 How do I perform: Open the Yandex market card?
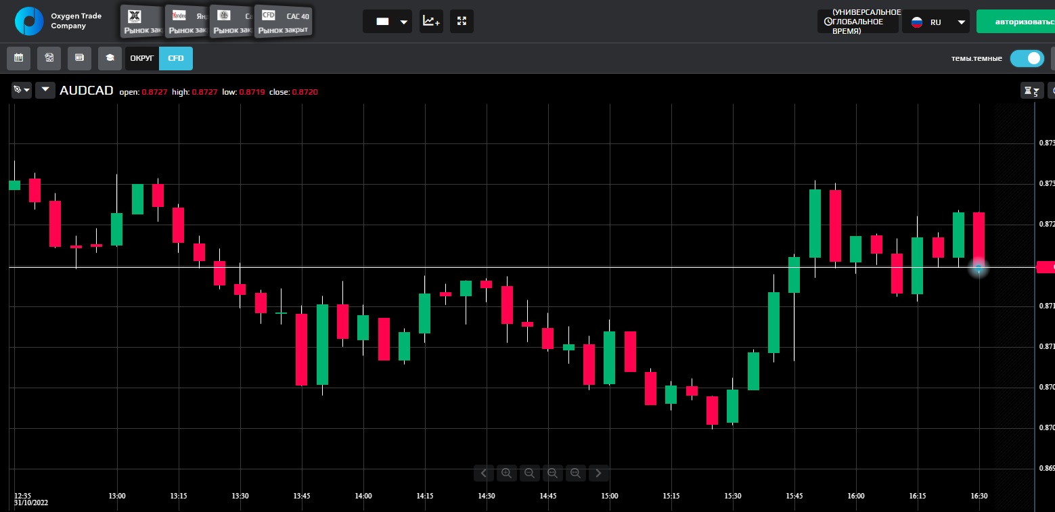click(187, 22)
